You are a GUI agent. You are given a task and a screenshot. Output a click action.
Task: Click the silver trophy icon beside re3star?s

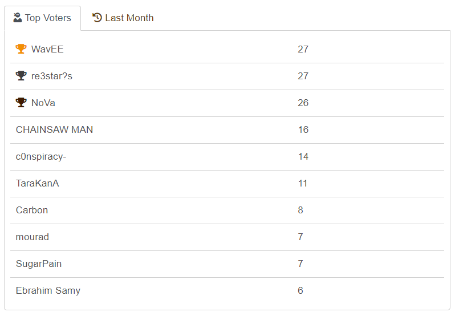pos(21,76)
